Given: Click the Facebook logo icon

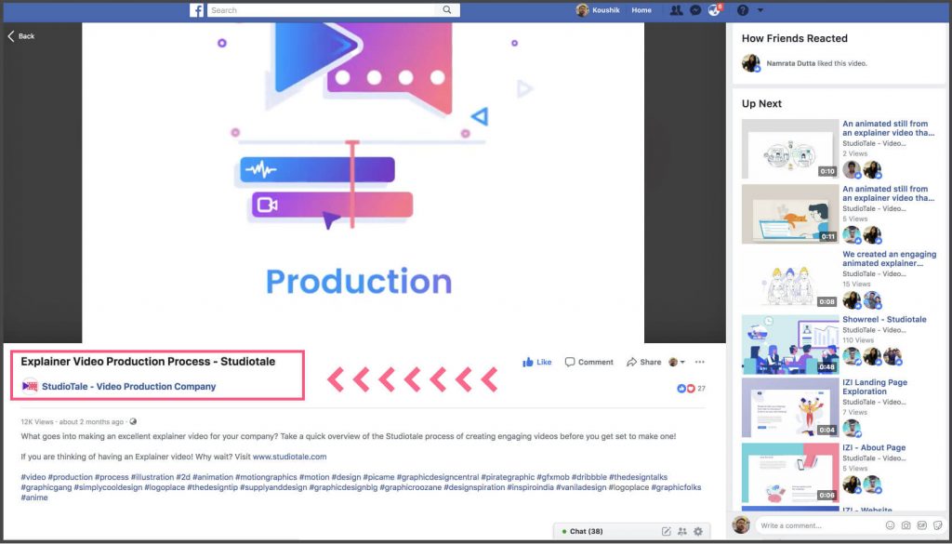Looking at the screenshot, I should (x=196, y=10).
